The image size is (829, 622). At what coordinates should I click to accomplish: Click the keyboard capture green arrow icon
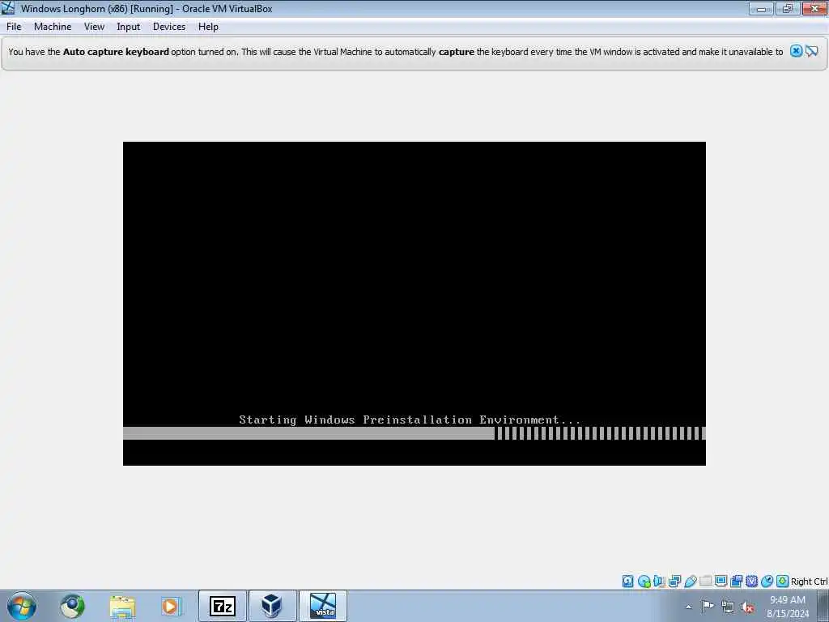[783, 582]
